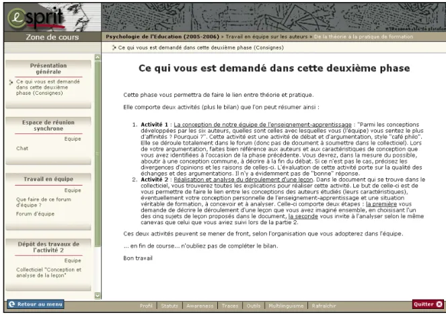Click Equipe label under Travail en équipe
Viewport: 446px width, 315px height.
tap(73, 190)
